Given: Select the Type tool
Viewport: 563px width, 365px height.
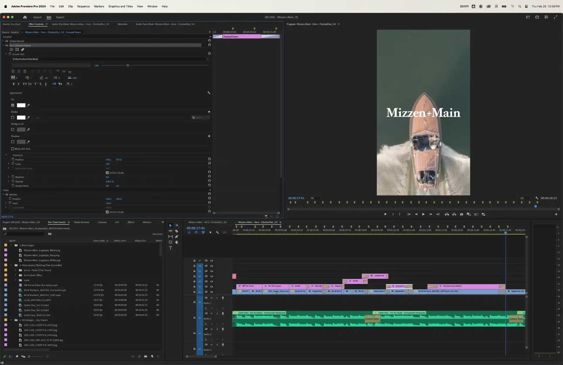Looking at the screenshot, I should 170,248.
